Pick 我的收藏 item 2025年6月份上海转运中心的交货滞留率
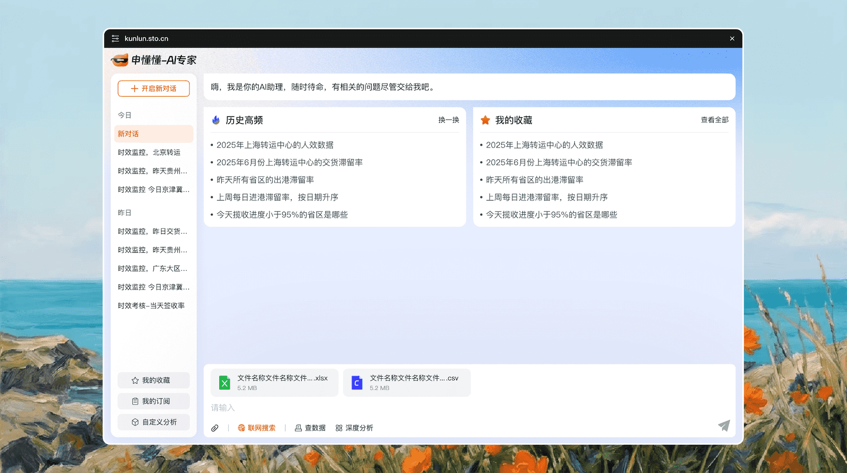Screen dimensions: 847x473 [559, 162]
